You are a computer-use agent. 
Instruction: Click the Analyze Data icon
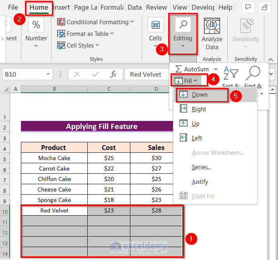[x=212, y=25]
